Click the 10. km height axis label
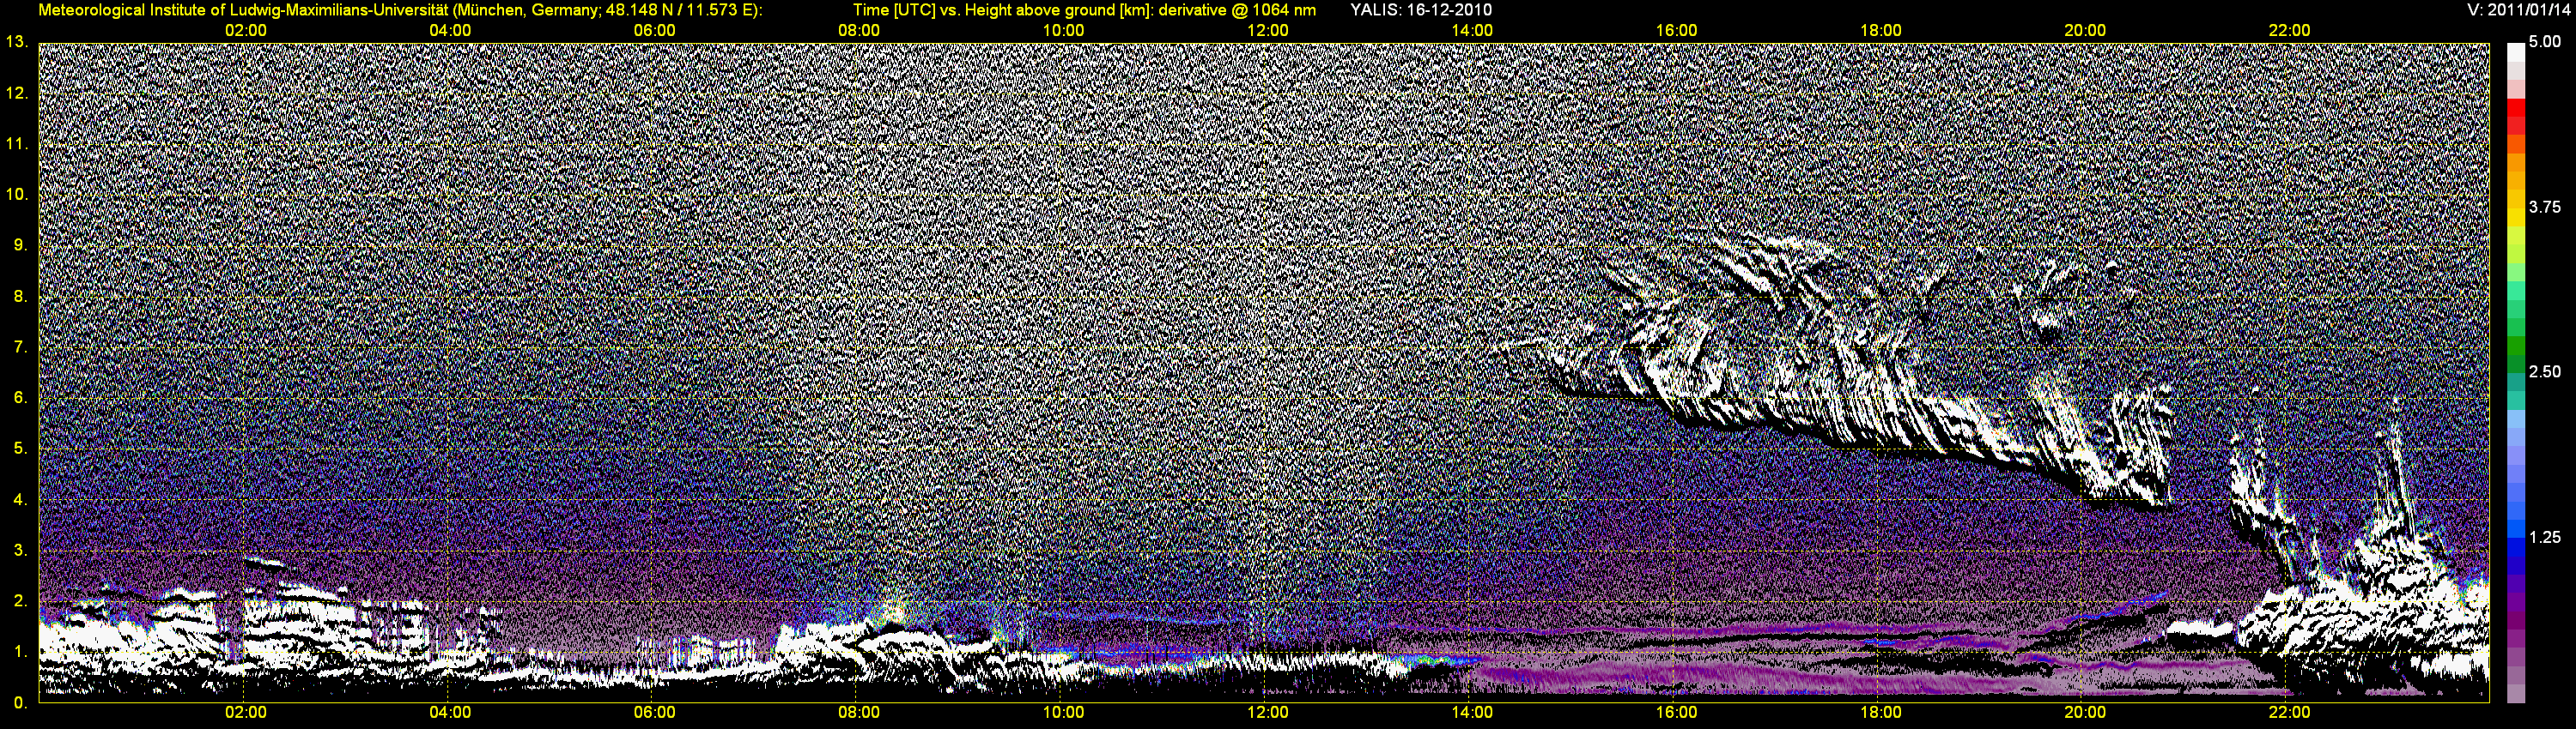Image resolution: width=2576 pixels, height=729 pixels. (x=17, y=195)
